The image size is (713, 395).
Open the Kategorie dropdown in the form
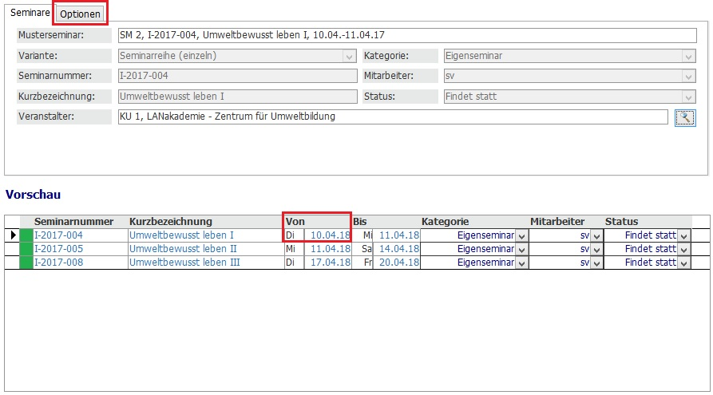[688, 56]
